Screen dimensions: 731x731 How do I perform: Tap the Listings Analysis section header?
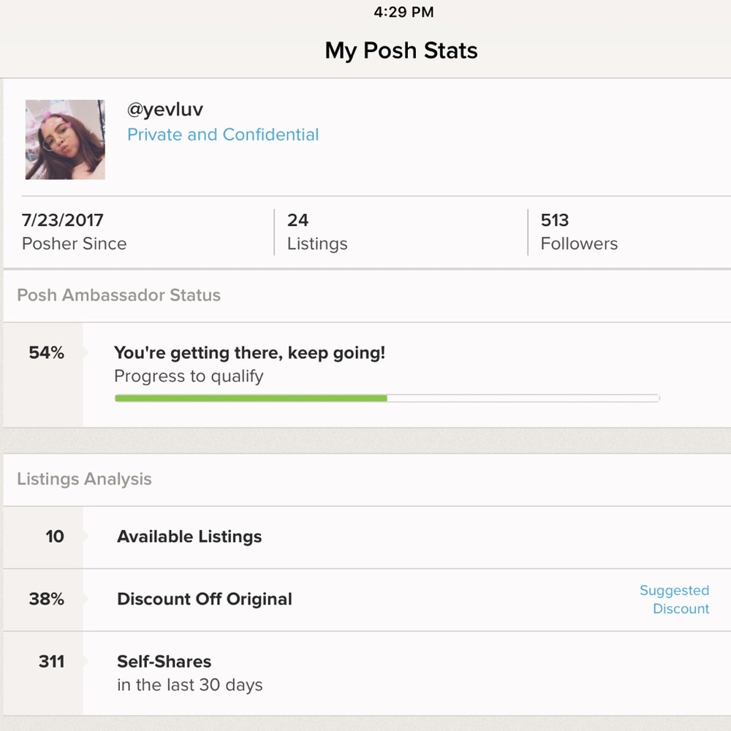point(84,480)
